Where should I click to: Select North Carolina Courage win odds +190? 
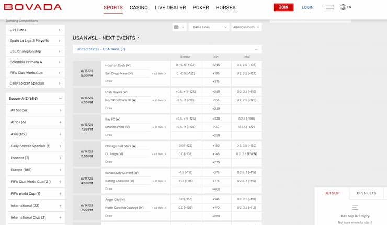click(x=216, y=208)
